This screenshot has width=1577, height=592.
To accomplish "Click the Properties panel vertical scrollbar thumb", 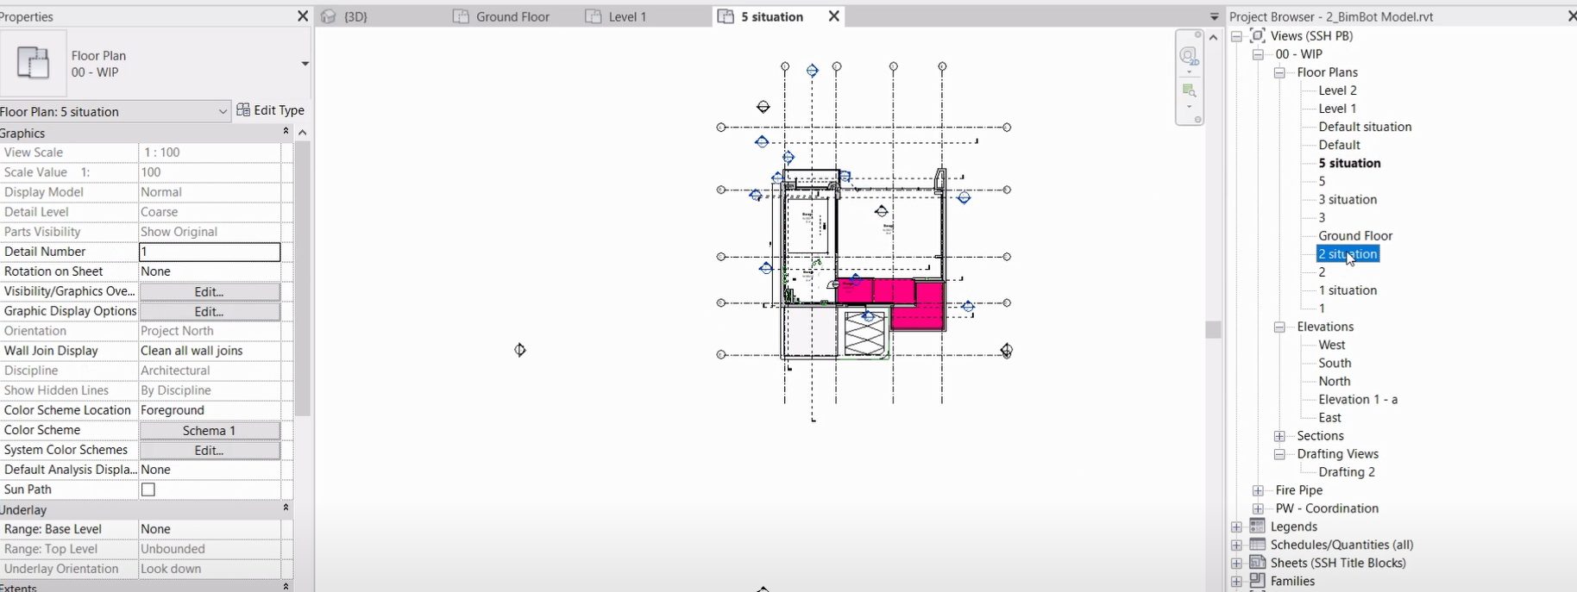I will [302, 279].
